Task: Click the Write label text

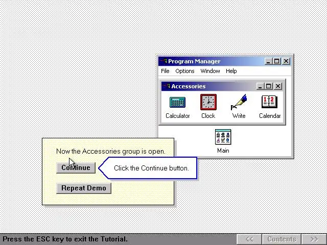Action: click(x=239, y=116)
